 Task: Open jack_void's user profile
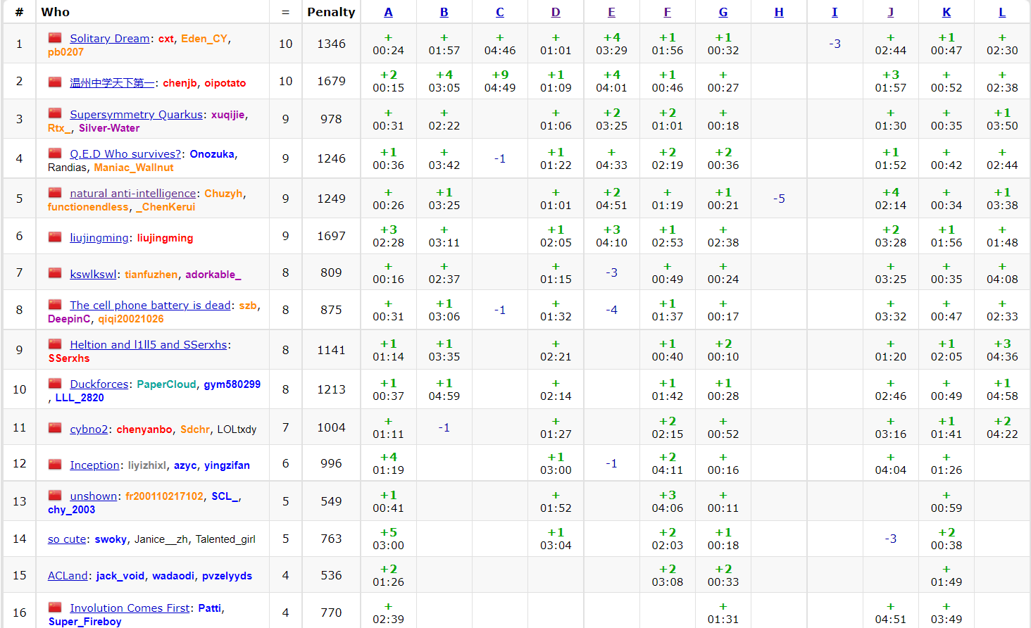(120, 576)
